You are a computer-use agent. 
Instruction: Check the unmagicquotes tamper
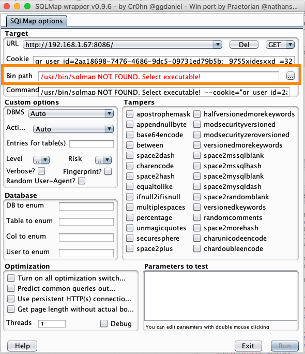[x=130, y=228]
